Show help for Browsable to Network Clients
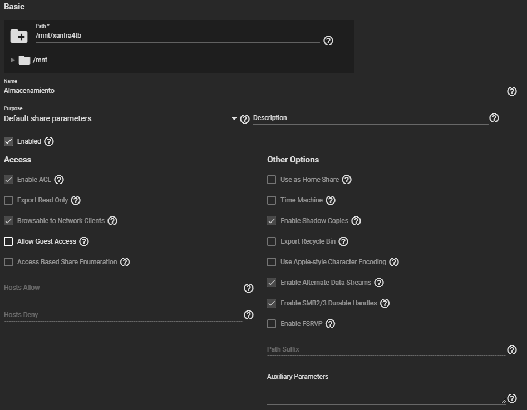 pos(112,221)
